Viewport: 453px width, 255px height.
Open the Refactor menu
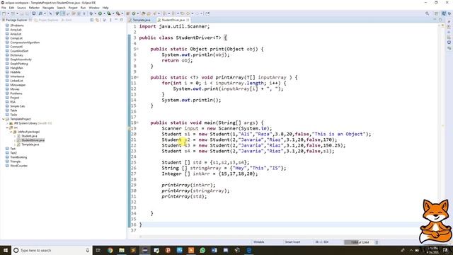pos(34,8)
